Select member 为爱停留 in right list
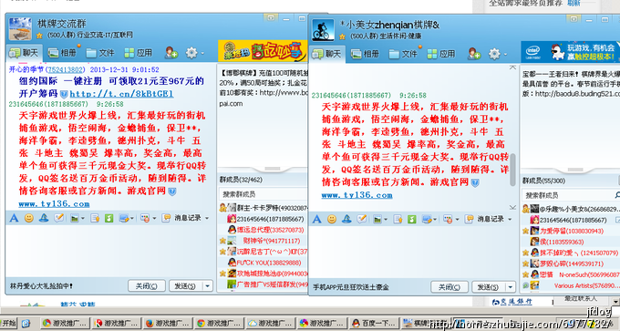Screen dimensions: 620x331 (x=571, y=231)
